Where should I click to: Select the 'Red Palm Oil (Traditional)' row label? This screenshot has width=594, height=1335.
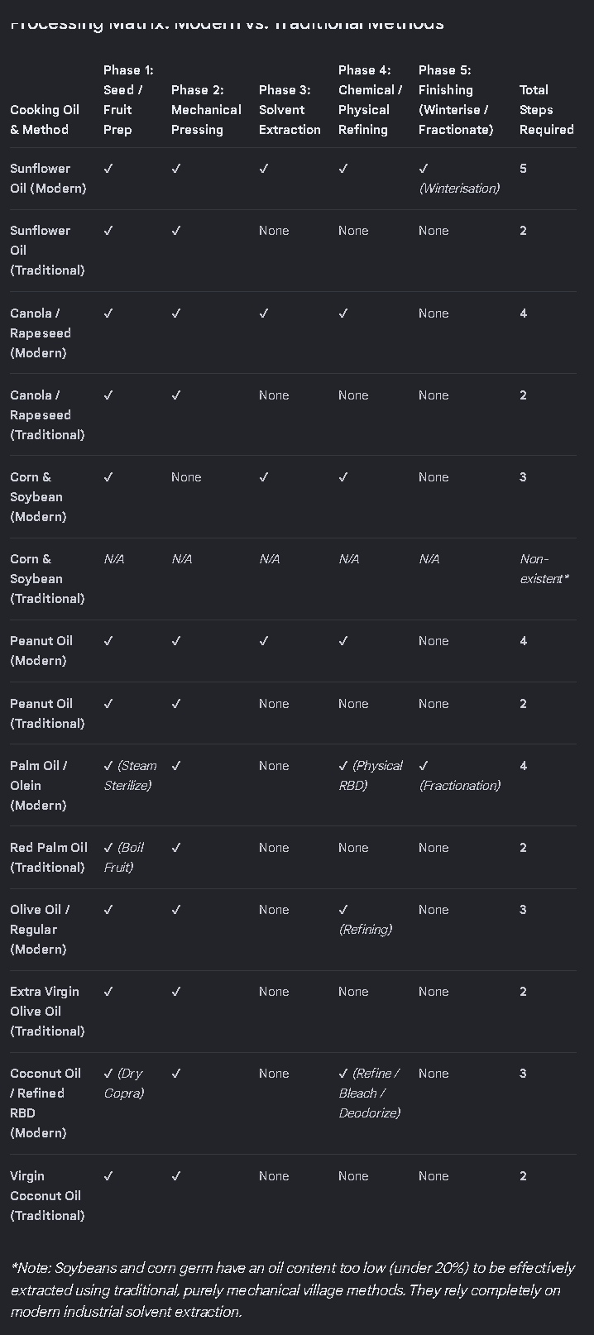pos(49,858)
